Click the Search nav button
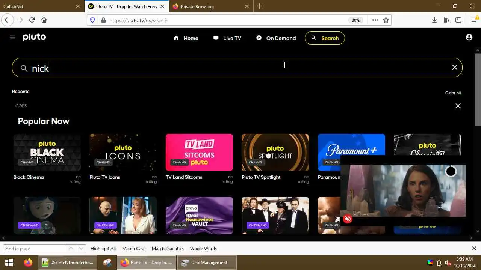This screenshot has height=270, width=481. (325, 38)
